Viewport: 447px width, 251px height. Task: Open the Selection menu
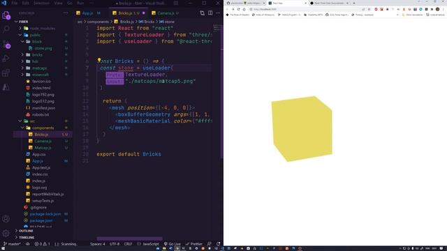42,3
